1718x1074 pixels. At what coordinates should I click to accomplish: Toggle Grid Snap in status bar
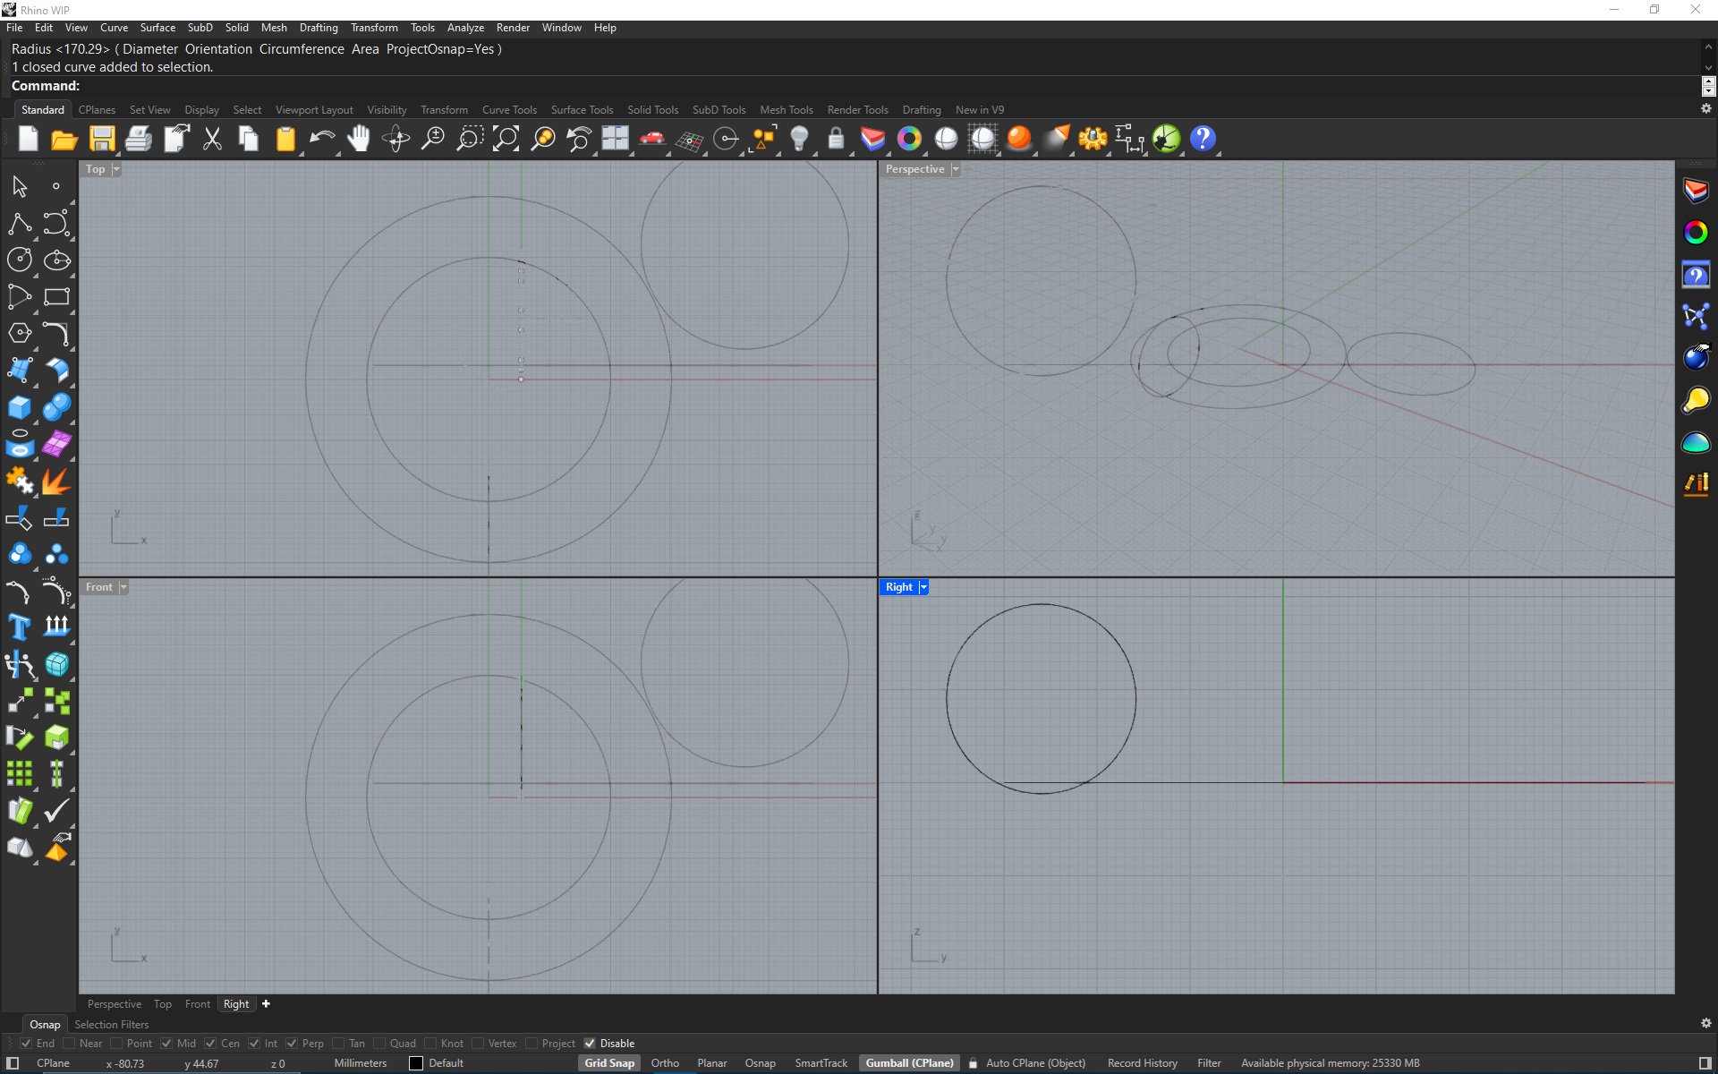tap(609, 1063)
